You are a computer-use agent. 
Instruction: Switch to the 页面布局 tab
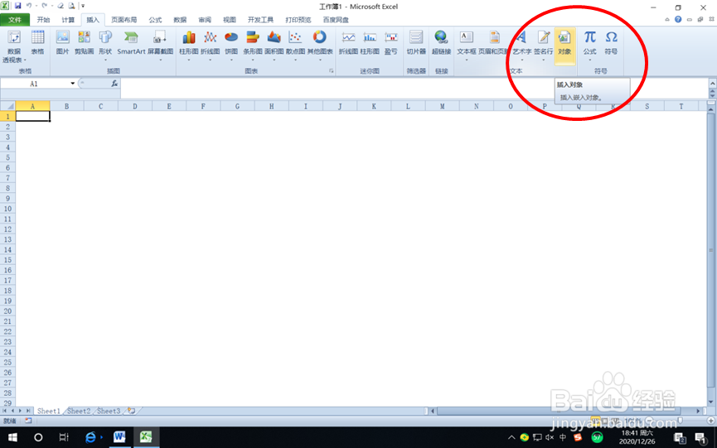(124, 20)
